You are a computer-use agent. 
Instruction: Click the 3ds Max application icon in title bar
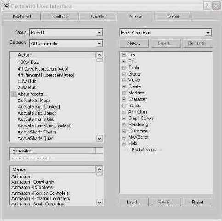[6, 6]
